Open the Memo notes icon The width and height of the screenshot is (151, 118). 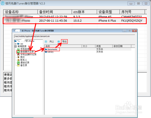(x=18, y=66)
